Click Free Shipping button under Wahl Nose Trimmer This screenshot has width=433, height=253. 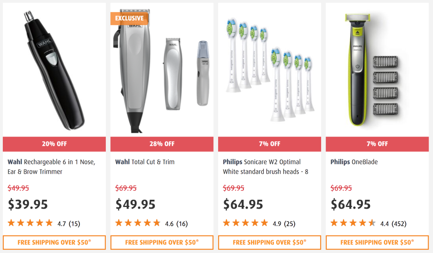point(54,243)
